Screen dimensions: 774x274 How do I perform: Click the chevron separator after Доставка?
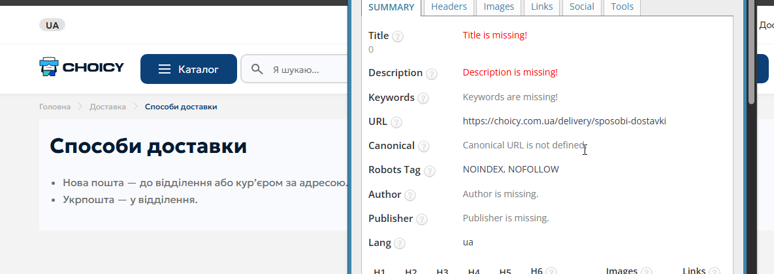135,107
